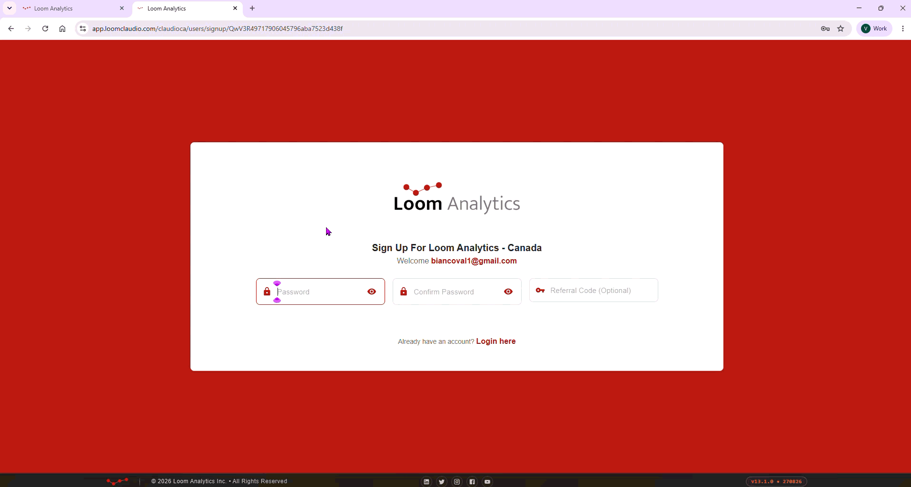Open the Facebook footer icon
Screen dimensions: 911x487
point(472,482)
